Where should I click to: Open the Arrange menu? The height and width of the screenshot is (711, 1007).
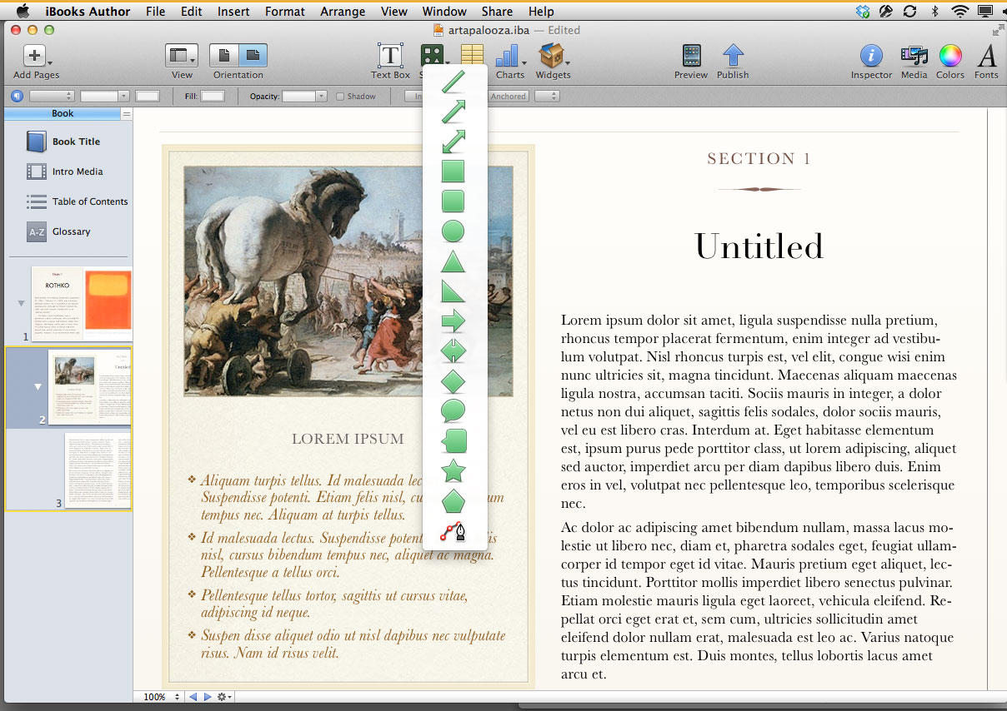click(x=343, y=12)
